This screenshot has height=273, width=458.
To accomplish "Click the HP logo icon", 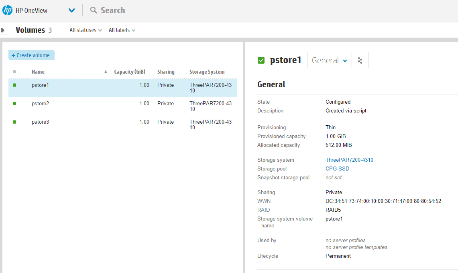I will (7, 10).
